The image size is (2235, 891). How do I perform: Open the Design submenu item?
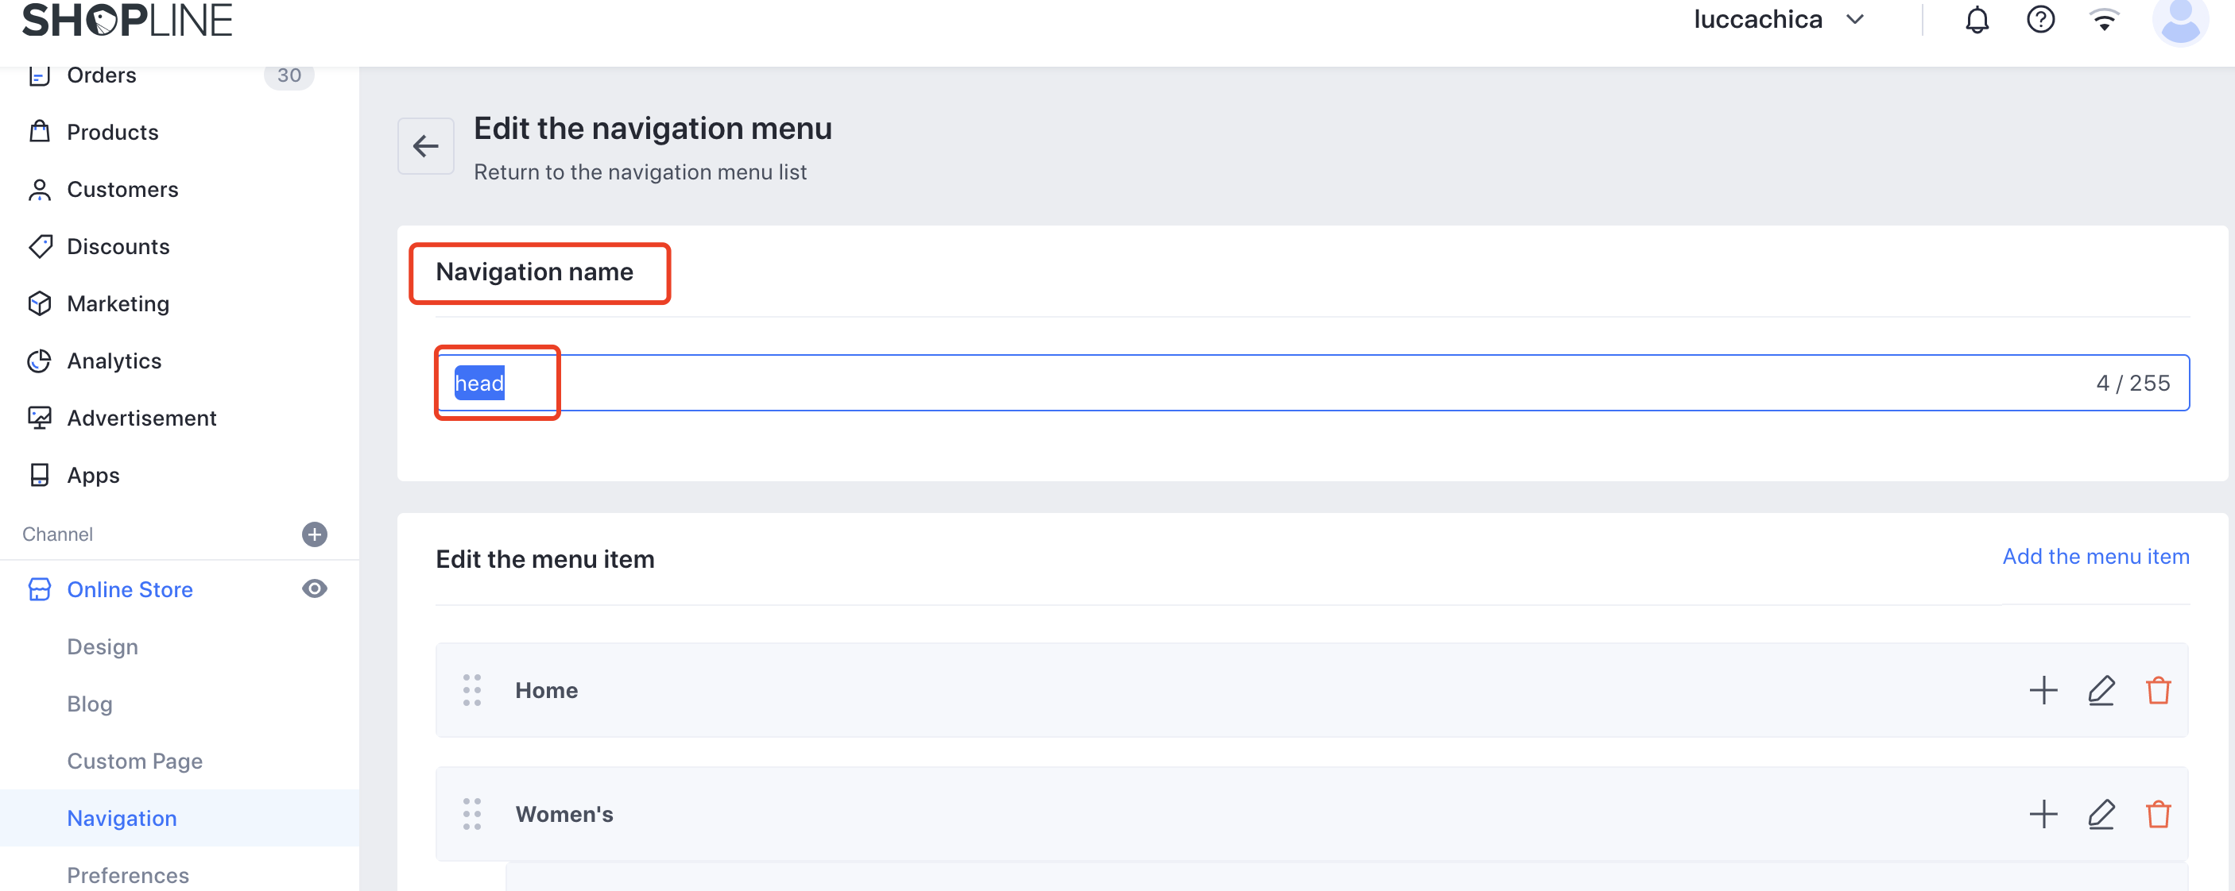point(103,646)
